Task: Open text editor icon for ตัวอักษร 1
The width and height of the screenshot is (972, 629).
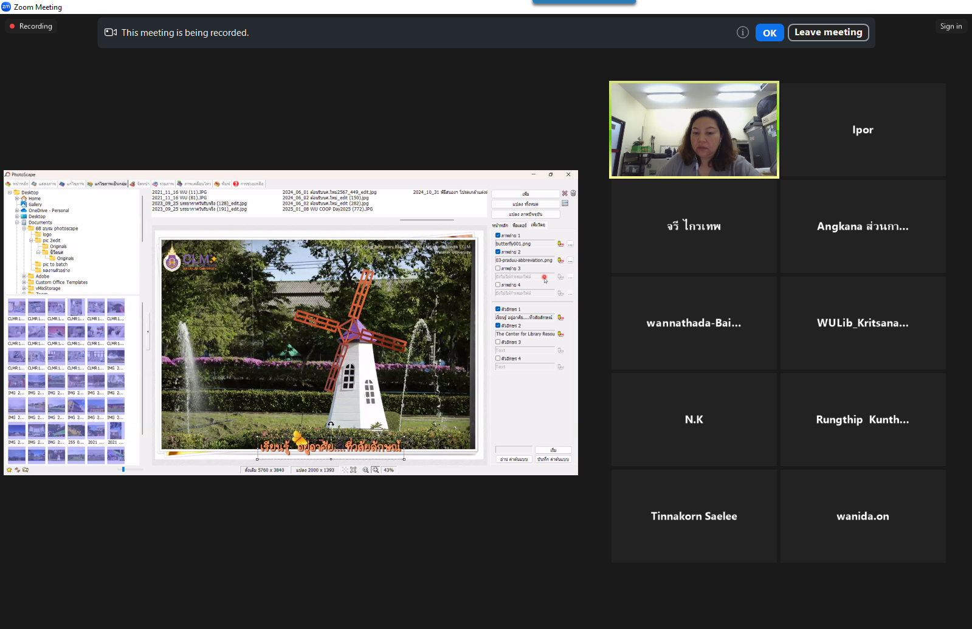Action: (x=560, y=317)
